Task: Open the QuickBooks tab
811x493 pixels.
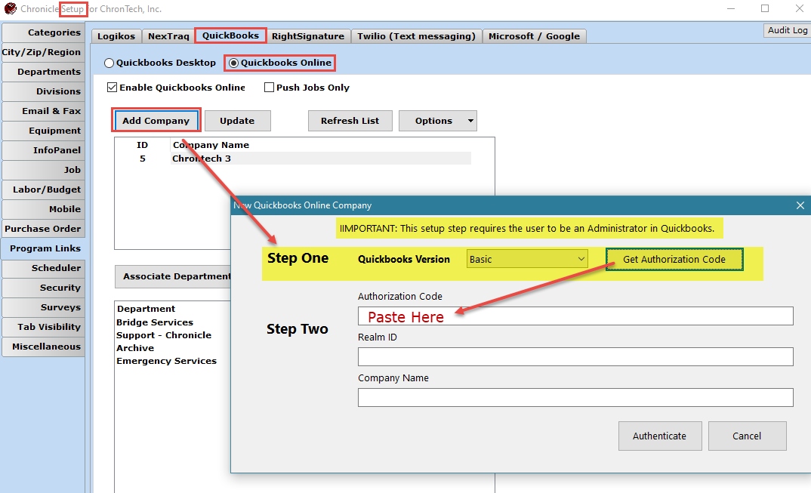Action: (x=230, y=35)
